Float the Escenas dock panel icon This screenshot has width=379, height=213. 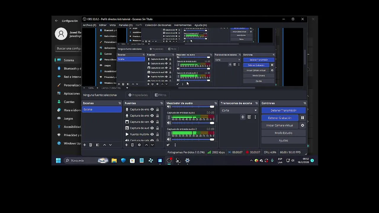coord(120,103)
